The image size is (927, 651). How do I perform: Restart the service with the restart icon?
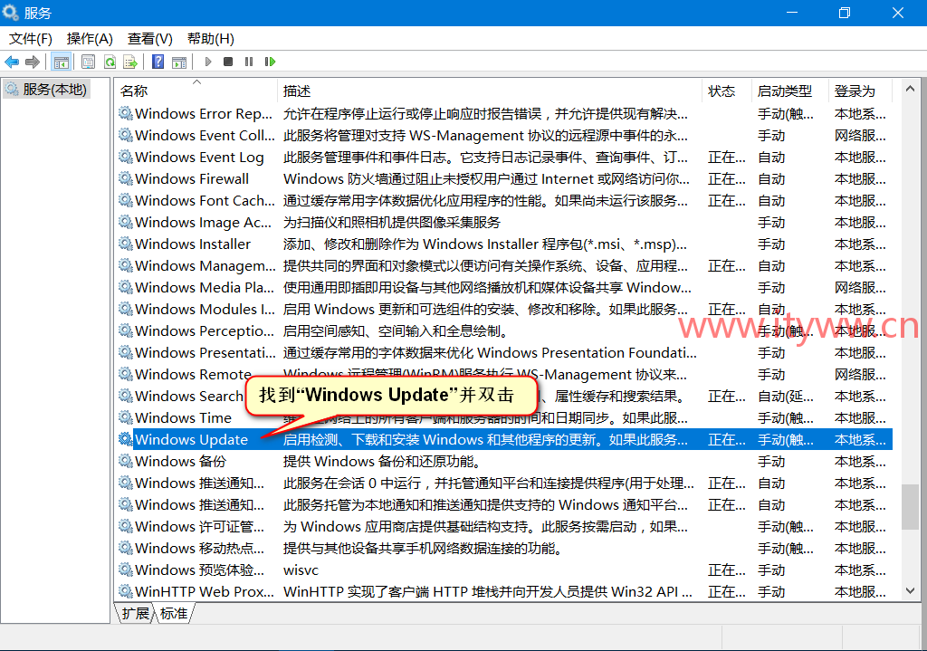pos(270,62)
